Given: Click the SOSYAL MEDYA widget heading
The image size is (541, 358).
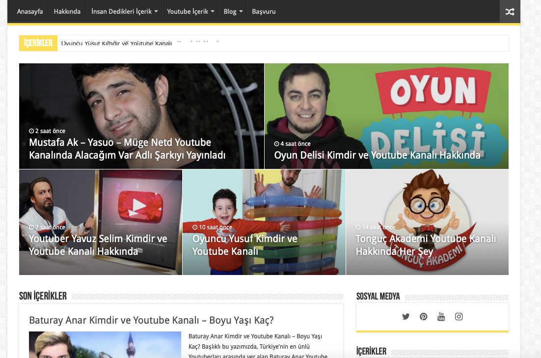Looking at the screenshot, I should [378, 297].
